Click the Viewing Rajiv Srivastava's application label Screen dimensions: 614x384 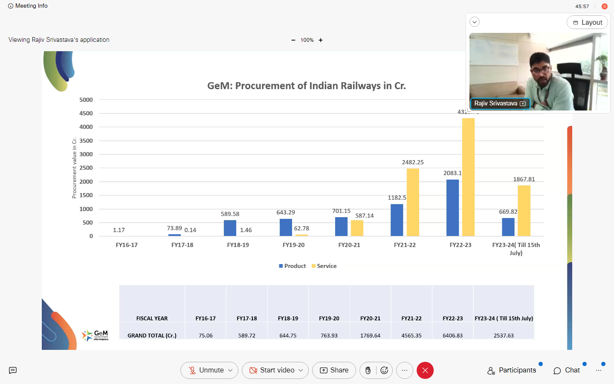click(59, 40)
